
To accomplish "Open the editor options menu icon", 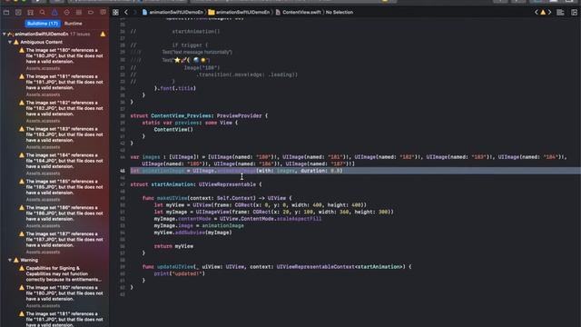I will [561, 12].
